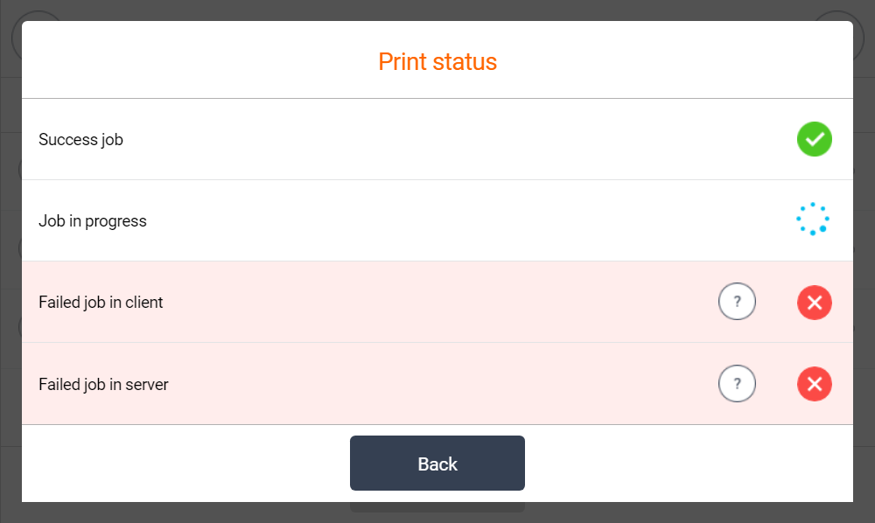The width and height of the screenshot is (875, 523).
Task: Click the dimmed backdrop left of the dialog
Action: click(10, 262)
